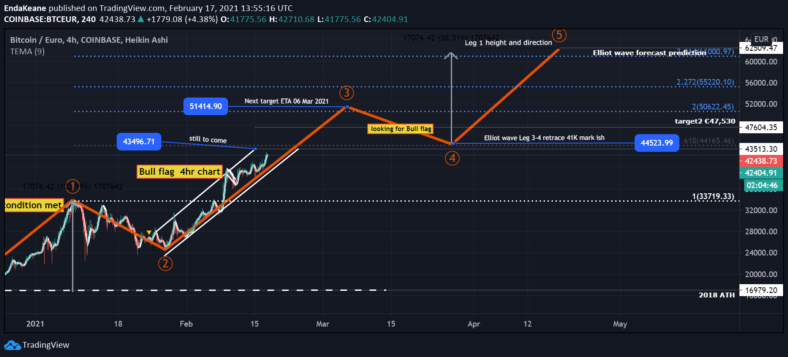788x357 pixels.
Task: Click the Bitcoin / Euro chart title
Action: 89,40
